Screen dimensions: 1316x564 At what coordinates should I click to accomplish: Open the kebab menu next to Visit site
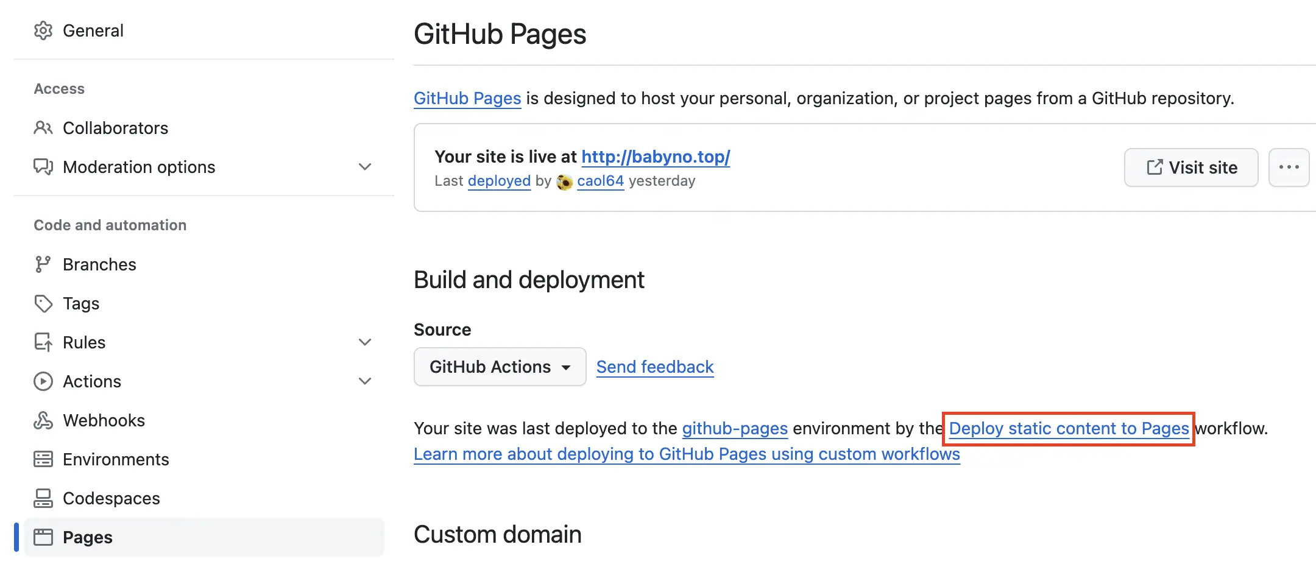point(1289,167)
